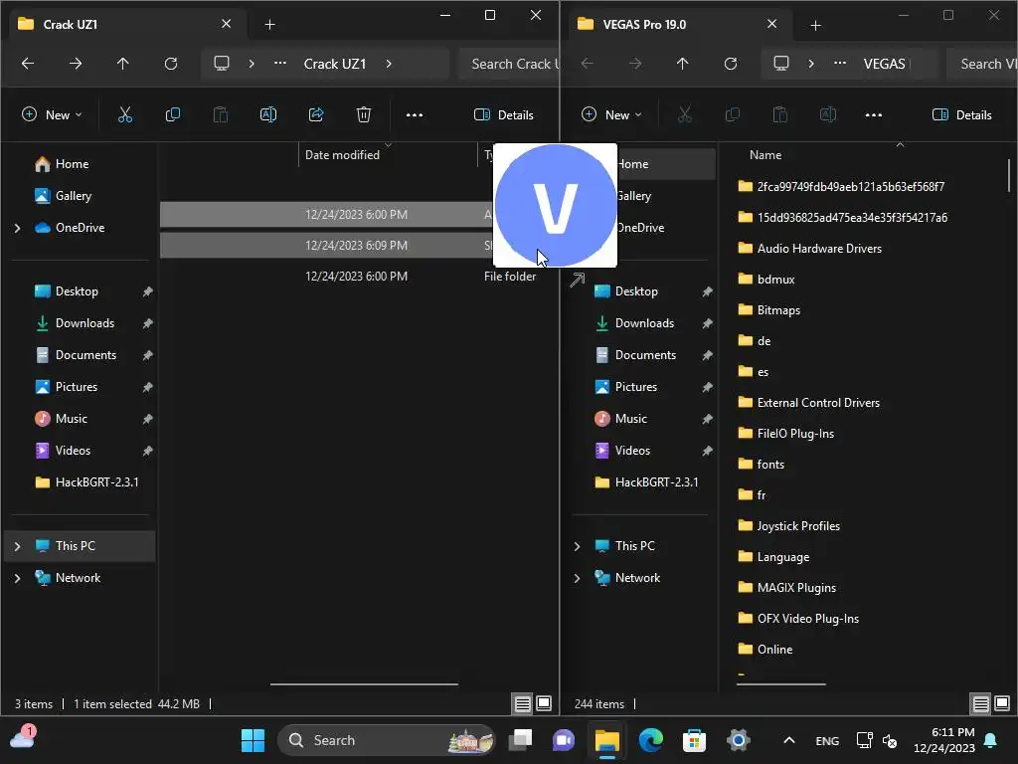The width and height of the screenshot is (1018, 764).
Task: Go up one level in Crack UZ1 window
Action: point(122,64)
